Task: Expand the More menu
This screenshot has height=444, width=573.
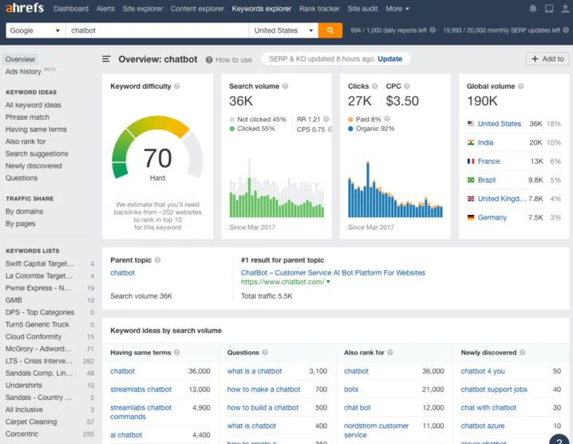Action: [x=397, y=9]
